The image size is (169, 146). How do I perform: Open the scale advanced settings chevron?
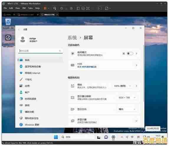click(x=137, y=86)
